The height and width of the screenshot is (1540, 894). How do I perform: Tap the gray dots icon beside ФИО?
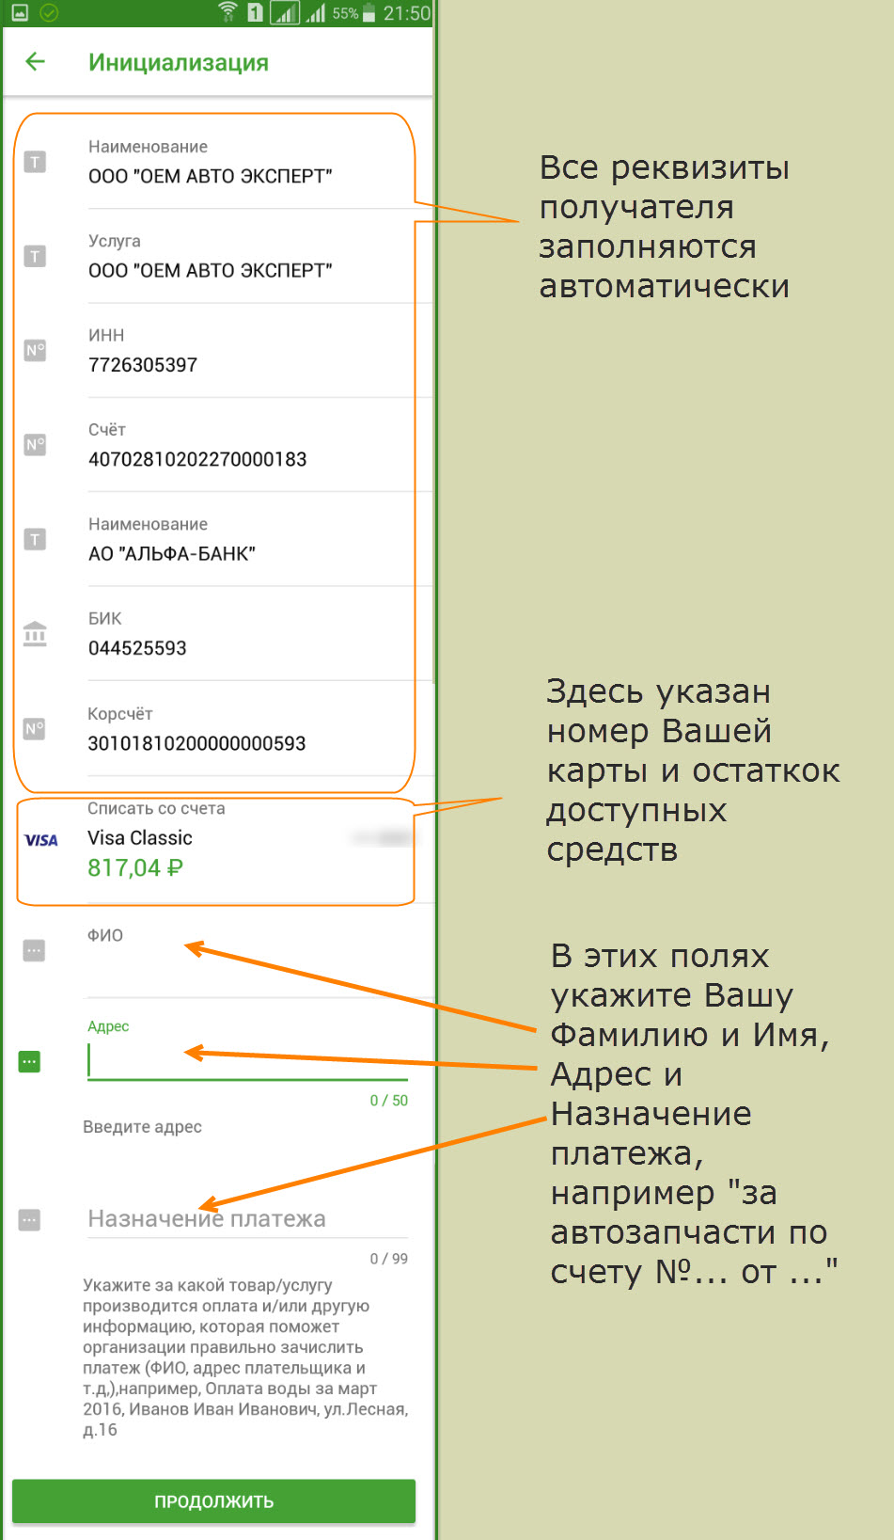34,950
